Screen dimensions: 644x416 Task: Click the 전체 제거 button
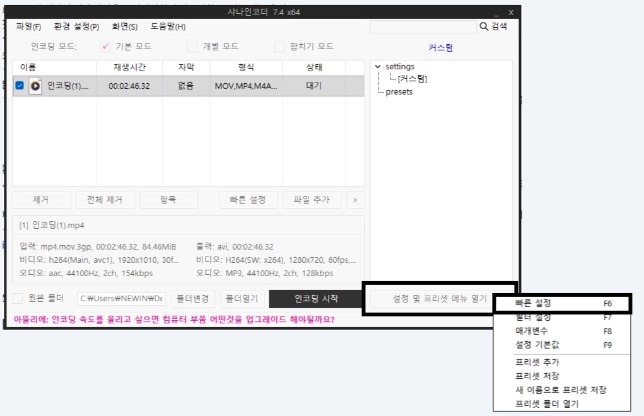[x=105, y=200]
